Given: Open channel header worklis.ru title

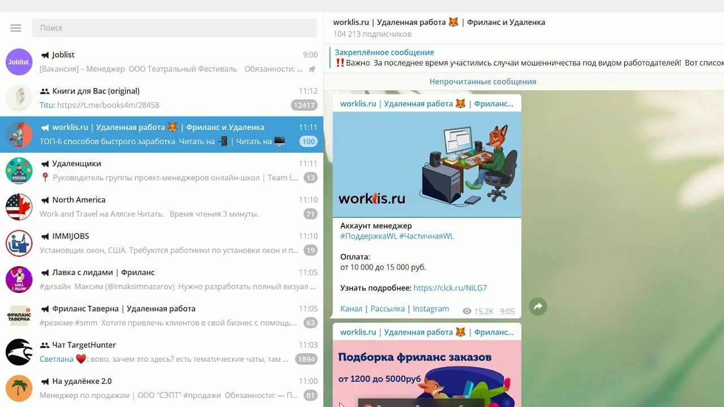Looking at the screenshot, I should tap(439, 22).
